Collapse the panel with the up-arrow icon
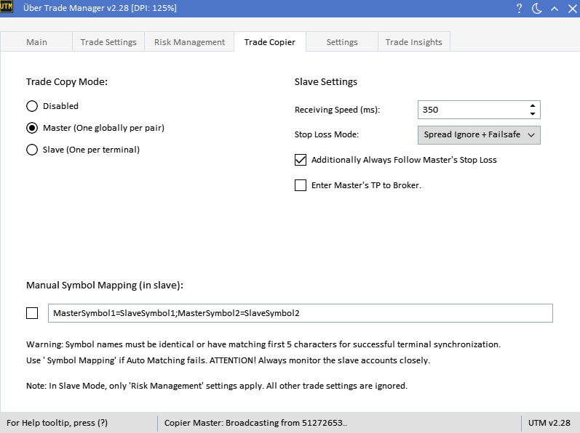 click(555, 9)
